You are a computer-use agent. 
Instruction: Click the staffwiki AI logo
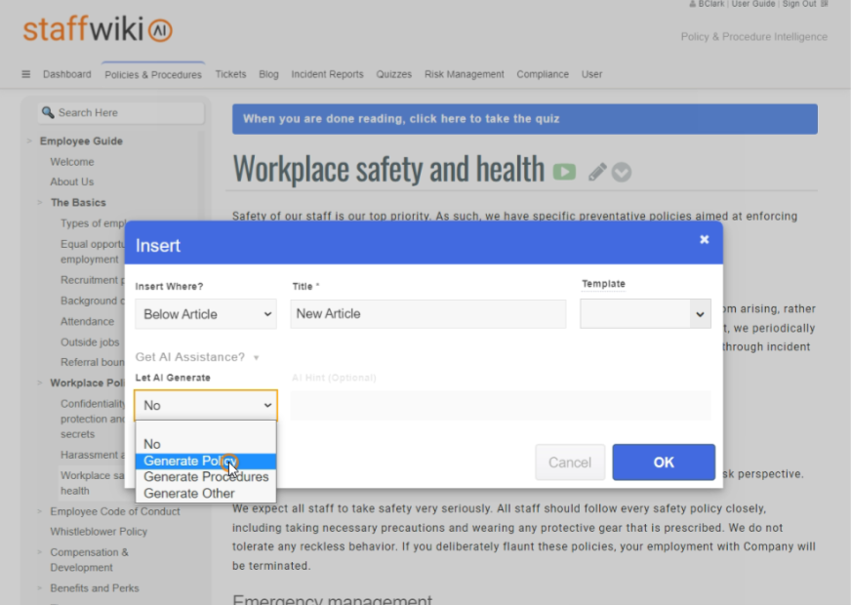point(98,29)
